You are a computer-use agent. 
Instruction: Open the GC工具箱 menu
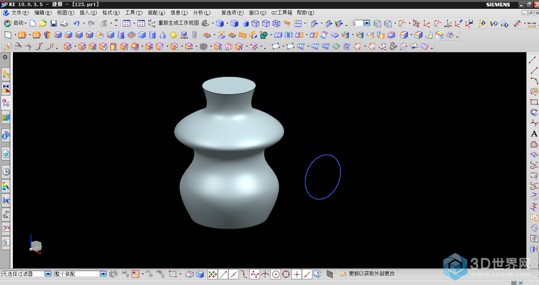[282, 13]
